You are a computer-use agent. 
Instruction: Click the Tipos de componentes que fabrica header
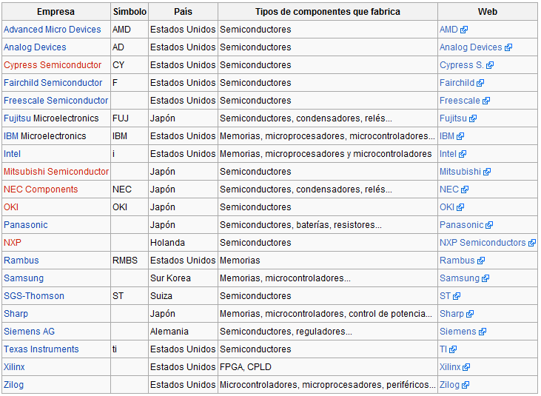pos(328,12)
